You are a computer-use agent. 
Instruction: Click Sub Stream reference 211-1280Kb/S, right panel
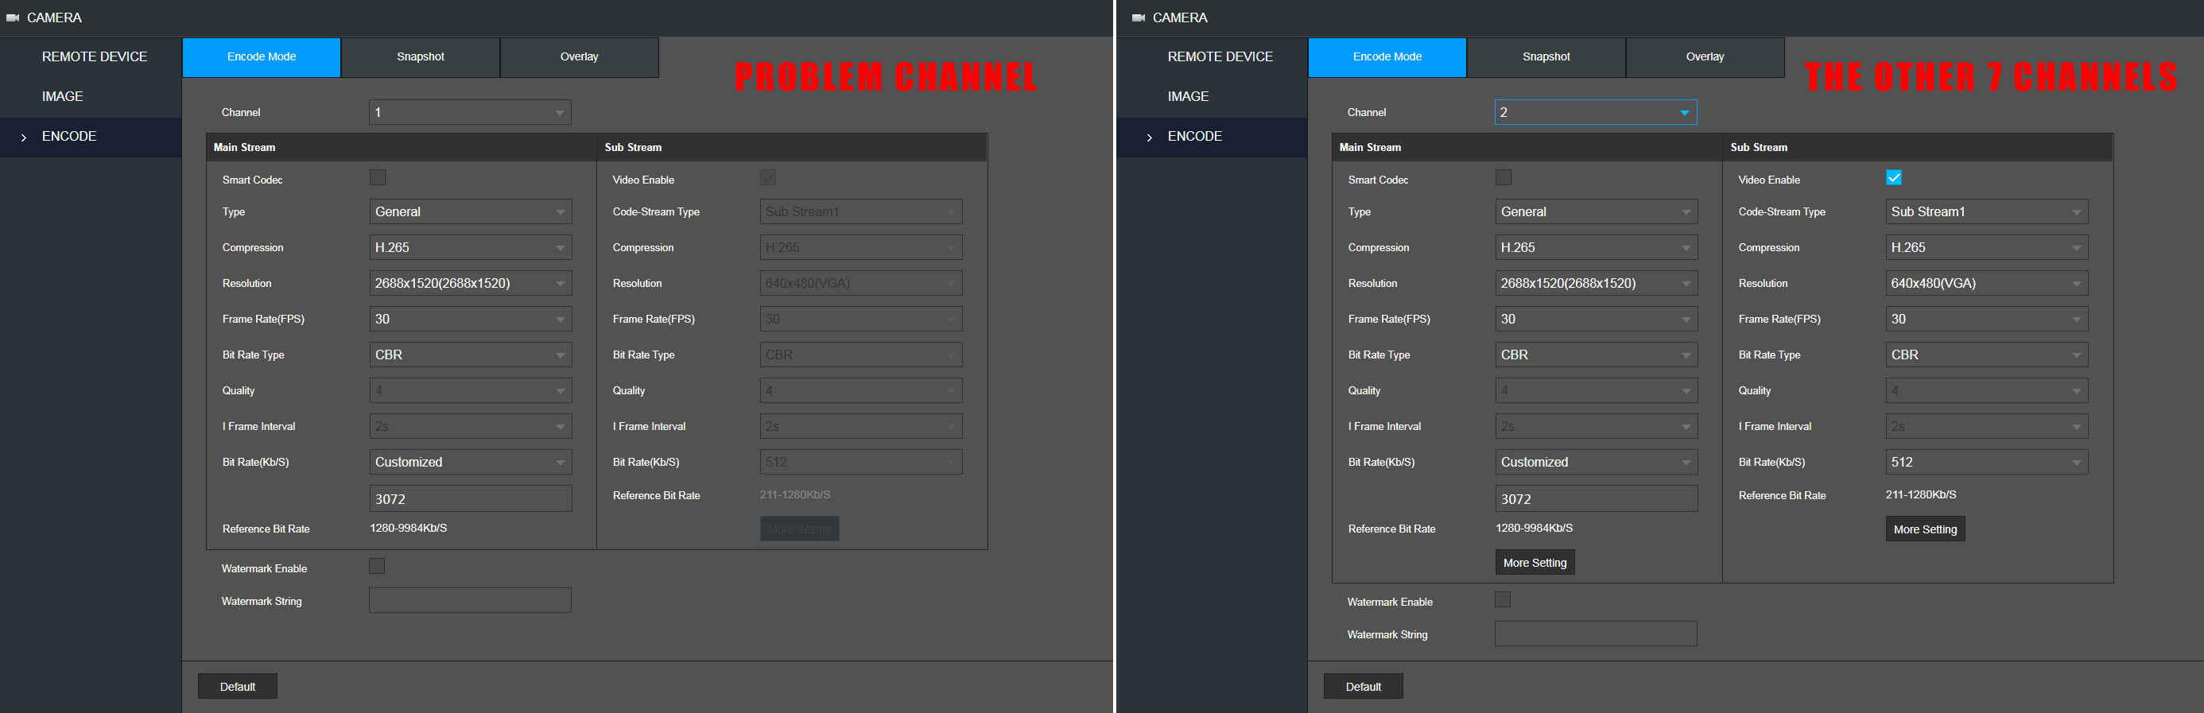point(1922,495)
